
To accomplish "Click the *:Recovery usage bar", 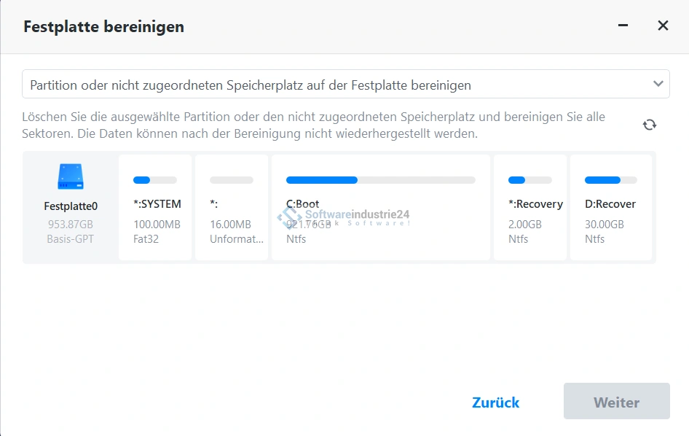I will [529, 180].
